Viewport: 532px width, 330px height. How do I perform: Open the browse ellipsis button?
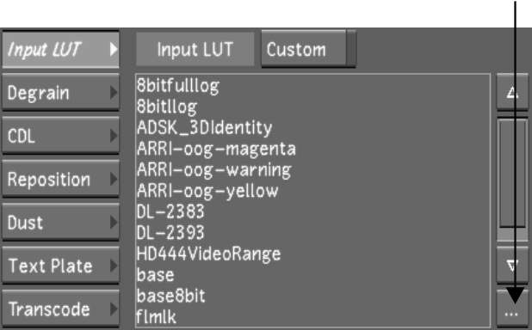pyautogui.click(x=512, y=310)
